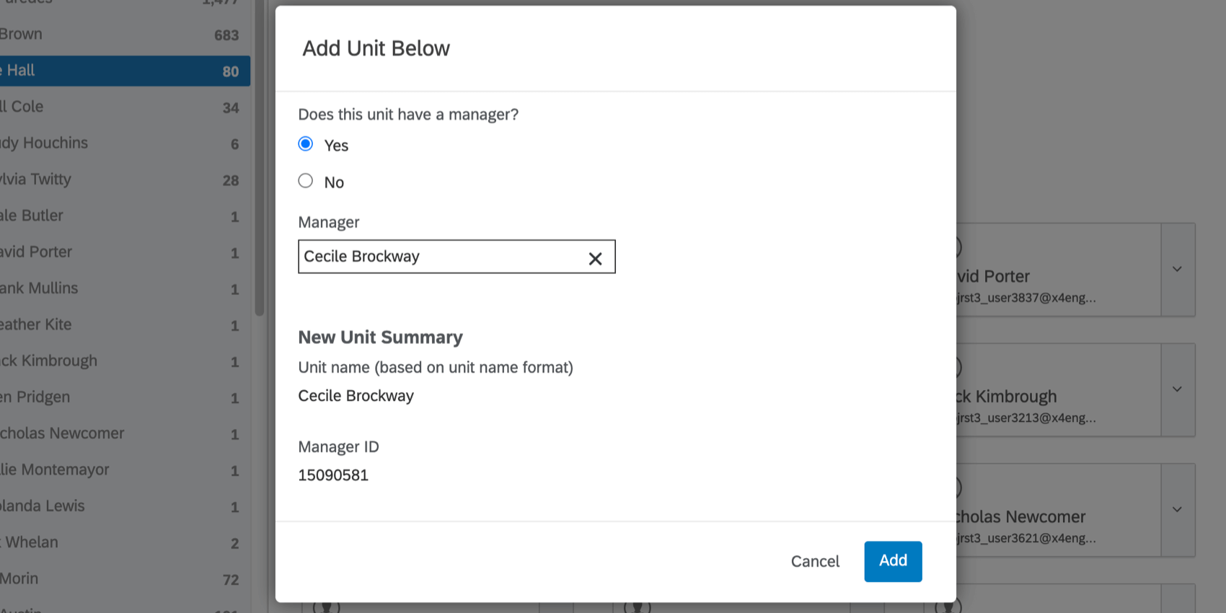The height and width of the screenshot is (613, 1226).
Task: Select Houchins unit in the sidebar
Action: pyautogui.click(x=123, y=144)
